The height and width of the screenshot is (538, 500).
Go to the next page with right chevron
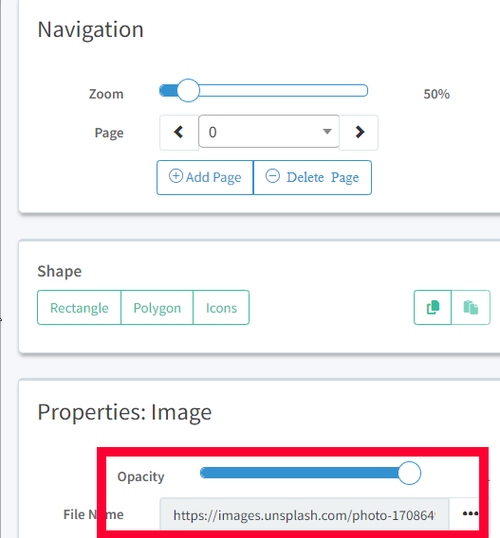tap(359, 133)
